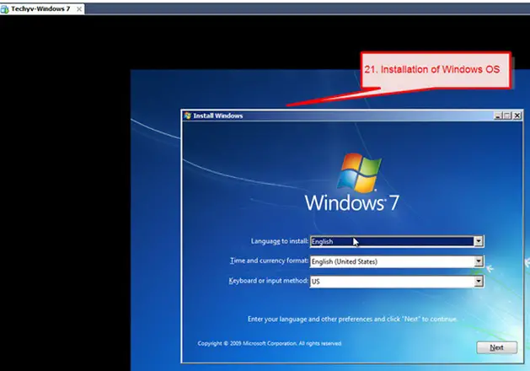Click the Windows flag logo
Image resolution: width=530 pixels, height=371 pixels.
click(359, 173)
